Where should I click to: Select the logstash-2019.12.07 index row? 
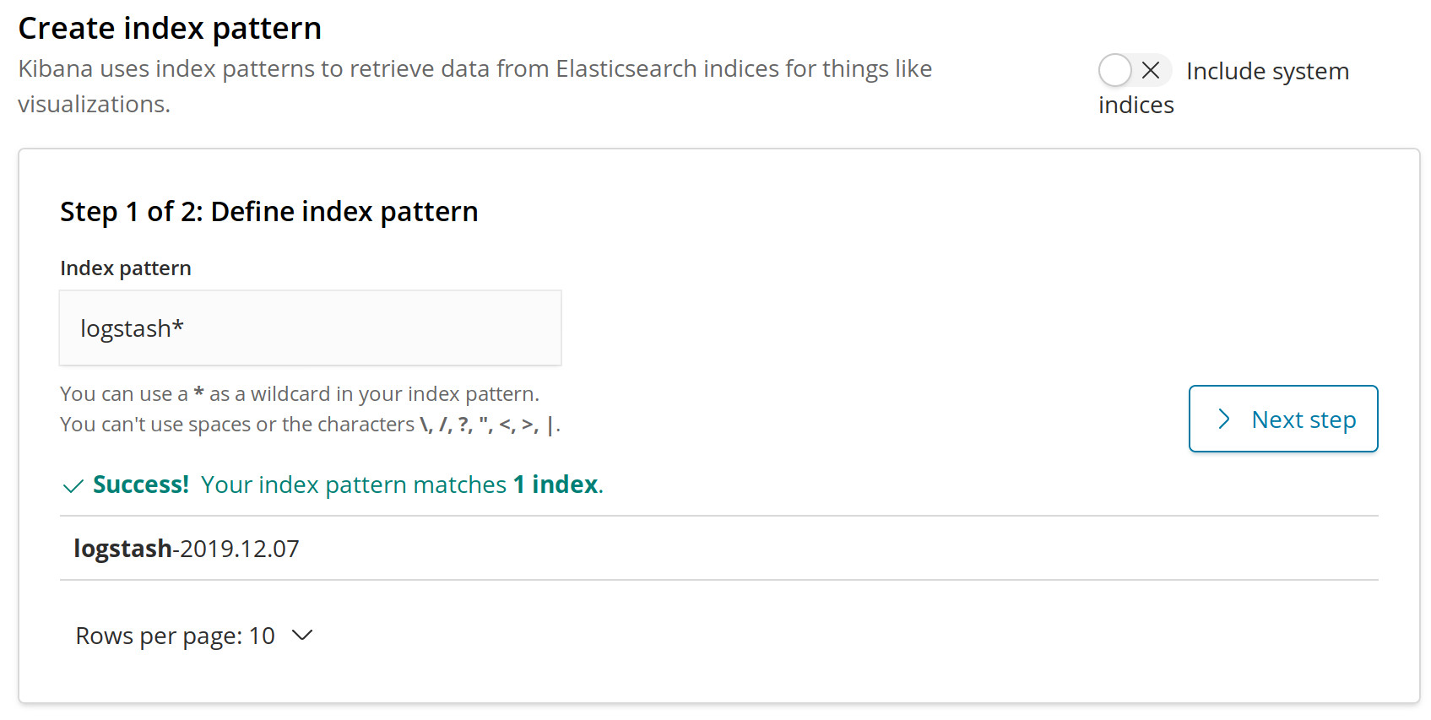[x=718, y=548]
